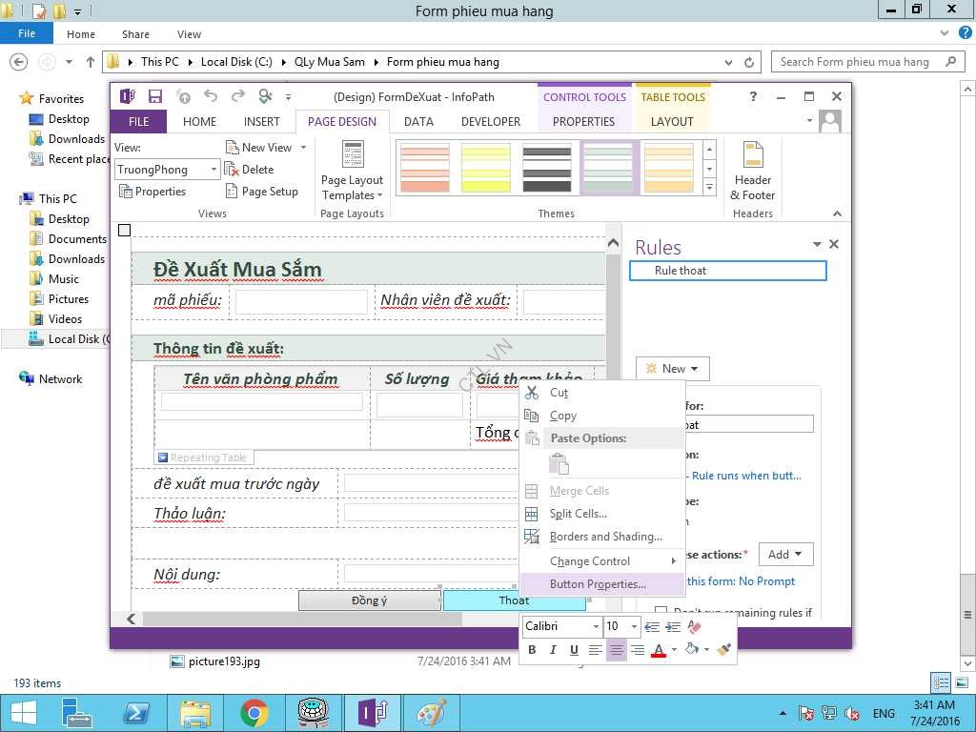Switch to the DEVELOPER ribbon tab
This screenshot has width=976, height=732.
coord(490,122)
